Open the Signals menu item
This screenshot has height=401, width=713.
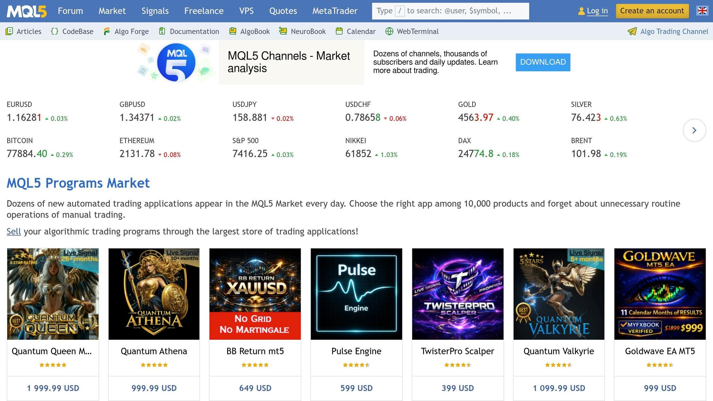click(x=155, y=11)
